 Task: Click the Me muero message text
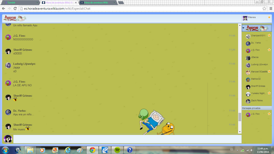(19, 129)
